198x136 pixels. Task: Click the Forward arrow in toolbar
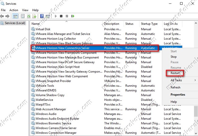tap(7, 16)
